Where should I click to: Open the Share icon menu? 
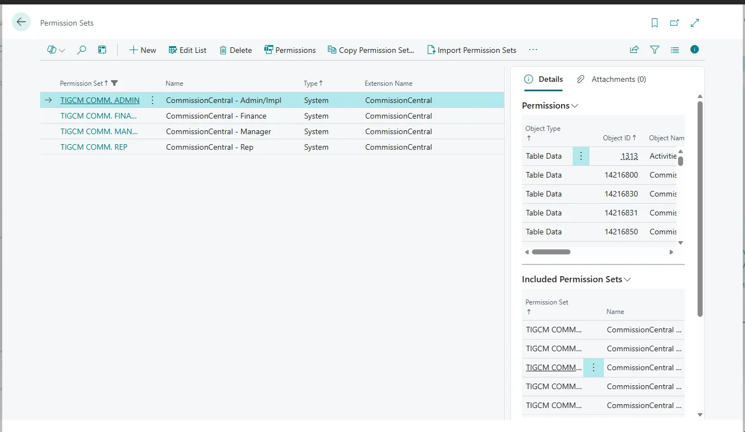pyautogui.click(x=634, y=50)
